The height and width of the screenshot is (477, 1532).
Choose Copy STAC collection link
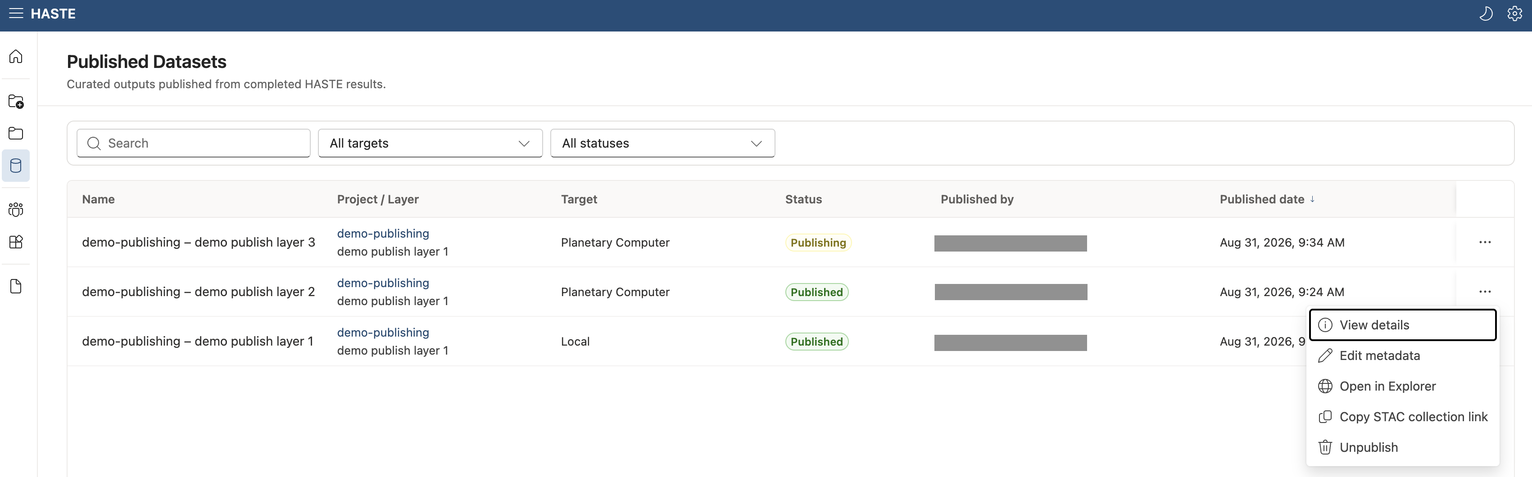(x=1402, y=417)
